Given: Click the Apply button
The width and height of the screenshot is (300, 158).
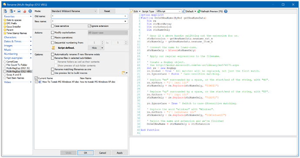Looking at the screenshot, I should coord(120,153).
